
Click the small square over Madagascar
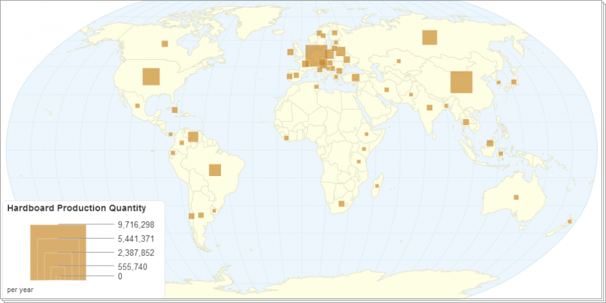coord(377,186)
